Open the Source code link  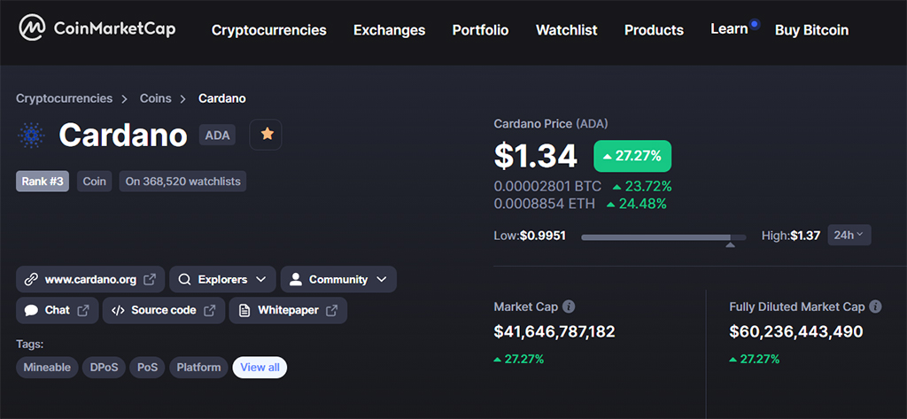(164, 310)
